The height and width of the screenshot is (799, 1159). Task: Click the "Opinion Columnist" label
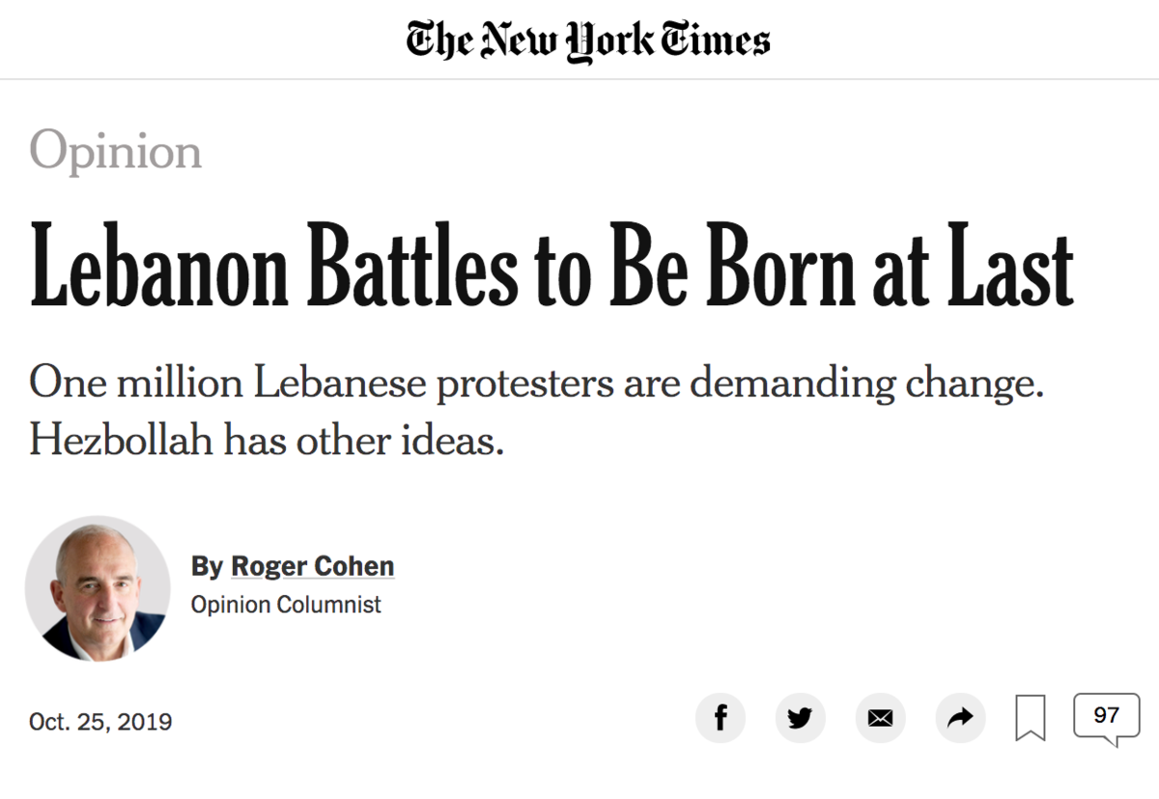(x=286, y=605)
